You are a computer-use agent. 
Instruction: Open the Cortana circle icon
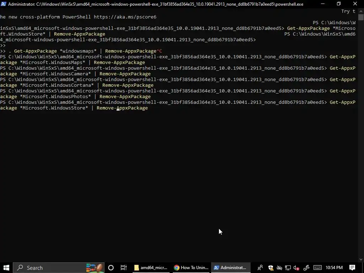click(111, 268)
